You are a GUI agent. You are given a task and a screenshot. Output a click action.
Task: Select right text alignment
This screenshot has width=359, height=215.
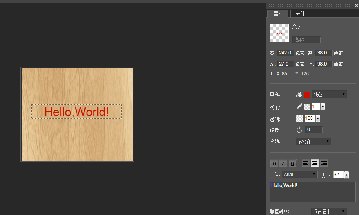click(x=324, y=163)
